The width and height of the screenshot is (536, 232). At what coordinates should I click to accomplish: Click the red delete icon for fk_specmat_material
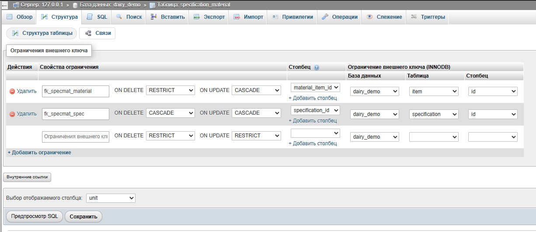pos(12,91)
